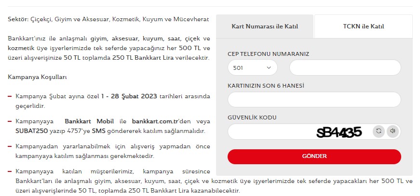This screenshot has width=420, height=196.
Task: Select the TCKN ile Katıl tab
Action: coord(364,26)
